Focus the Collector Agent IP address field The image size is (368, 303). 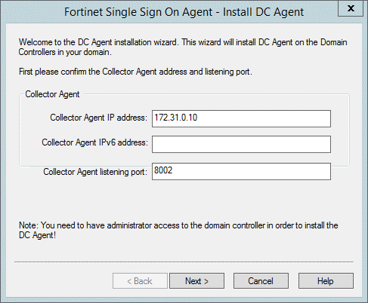tap(241, 118)
